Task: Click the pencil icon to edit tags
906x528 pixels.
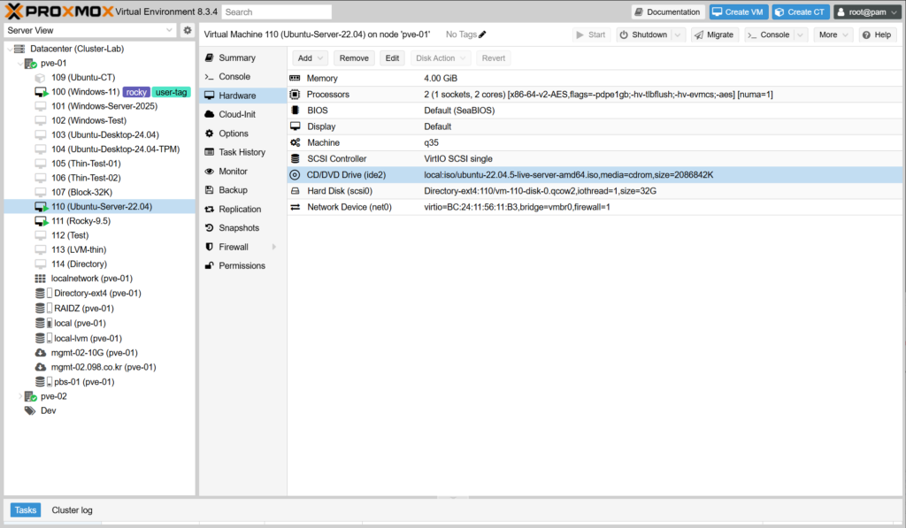Action: coord(482,34)
